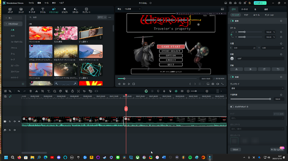Open the timeline toolbar layout dropdown arrow
This screenshot has width=288, height=161.
pyautogui.click(x=221, y=91)
